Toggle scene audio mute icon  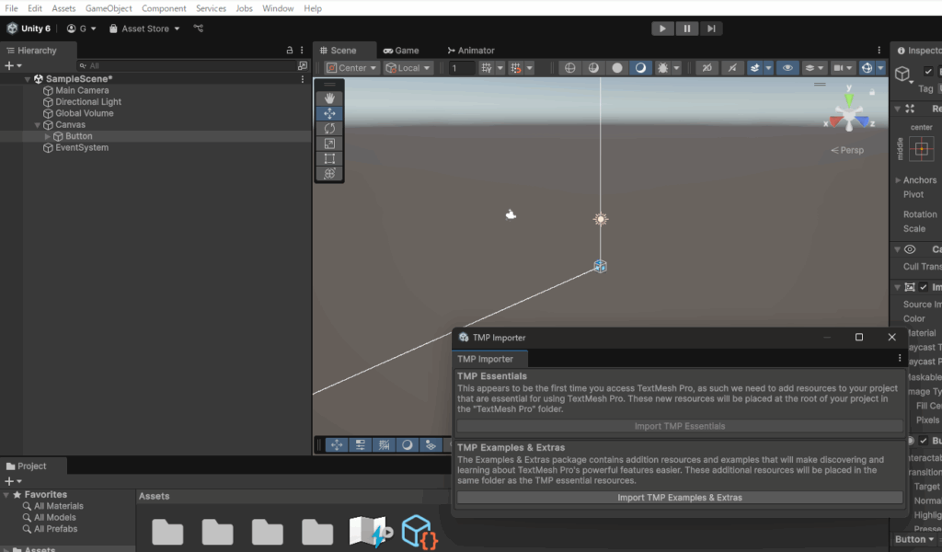click(731, 68)
